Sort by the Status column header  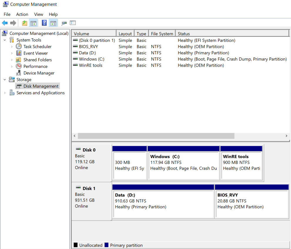(232, 33)
